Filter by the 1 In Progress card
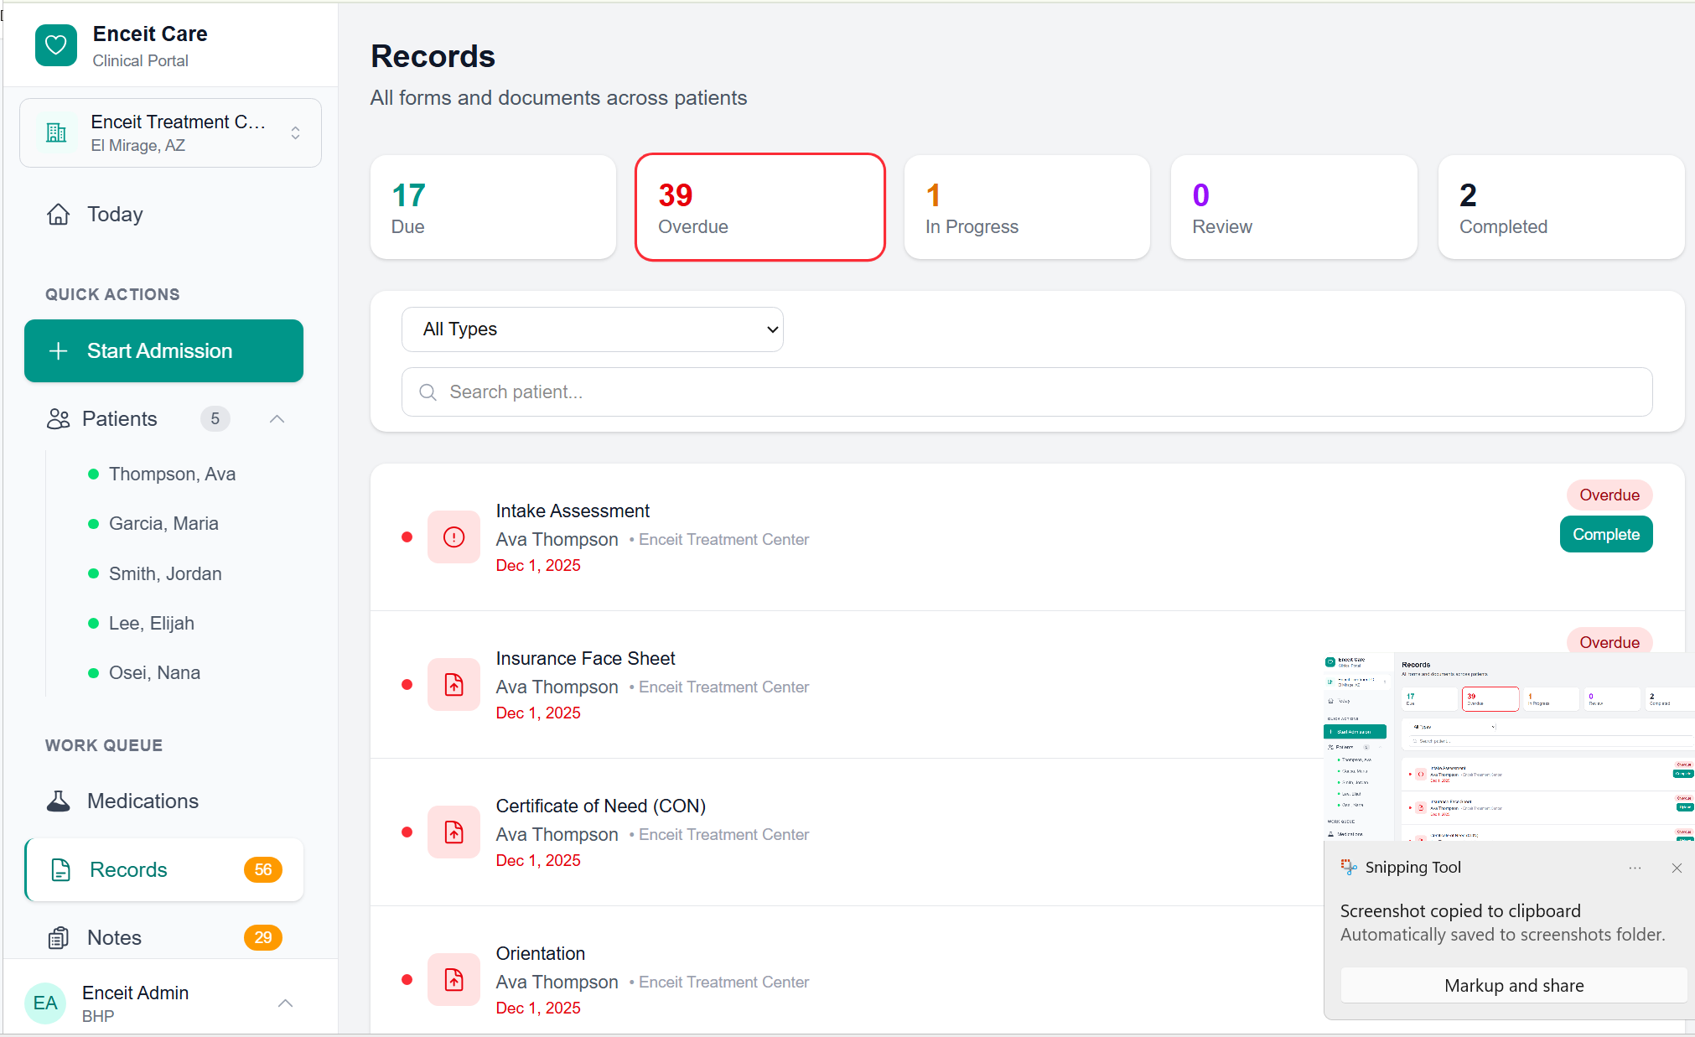 coord(1027,208)
